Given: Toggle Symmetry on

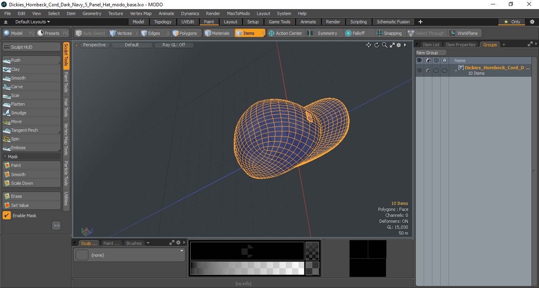Looking at the screenshot, I should (324, 33).
